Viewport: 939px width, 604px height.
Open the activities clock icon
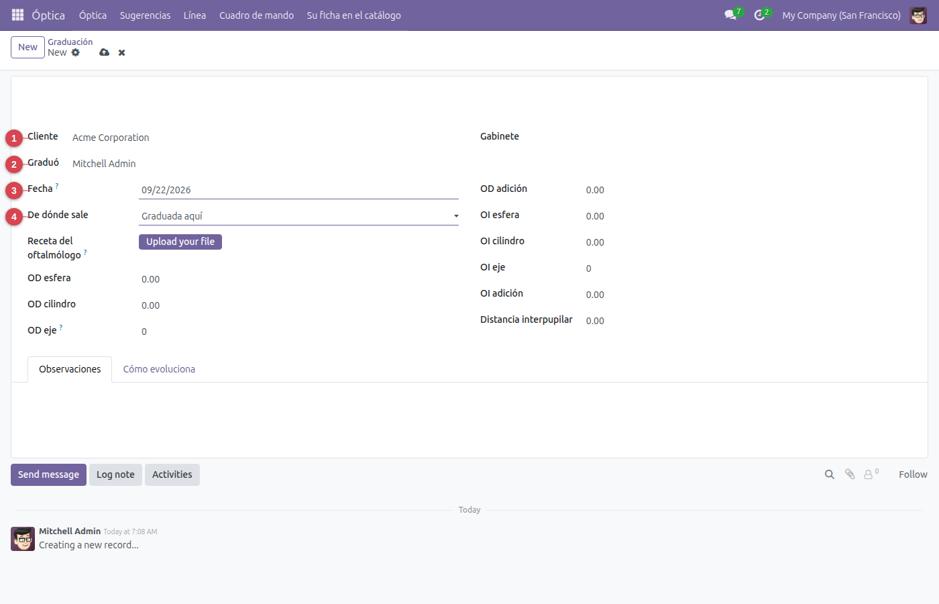760,15
